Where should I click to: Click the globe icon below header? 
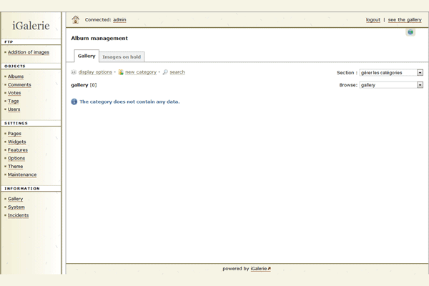[410, 32]
